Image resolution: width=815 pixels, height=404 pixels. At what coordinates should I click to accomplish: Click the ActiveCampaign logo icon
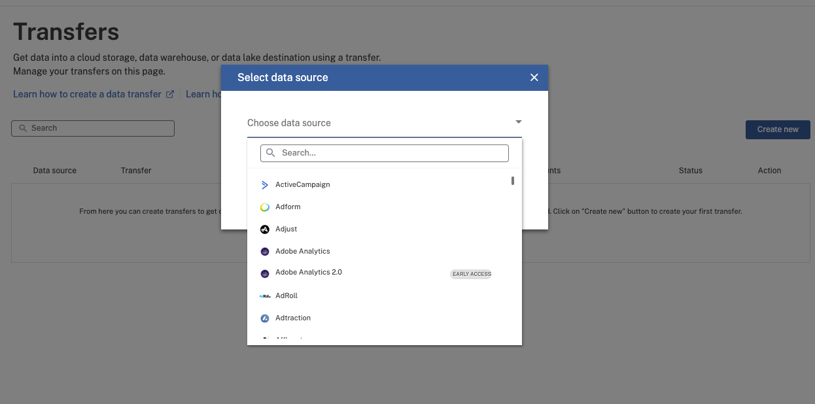pos(265,185)
